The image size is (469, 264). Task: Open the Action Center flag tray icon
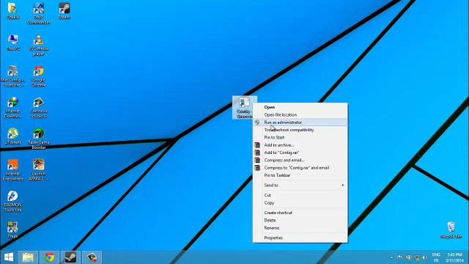[400, 257]
